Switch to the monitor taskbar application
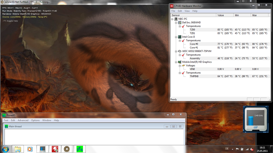The height and width of the screenshot is (153, 273). tap(42, 149)
